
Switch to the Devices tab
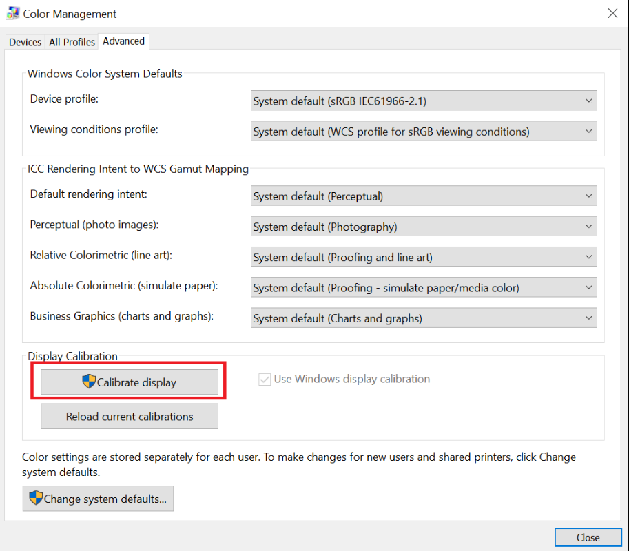[25, 42]
